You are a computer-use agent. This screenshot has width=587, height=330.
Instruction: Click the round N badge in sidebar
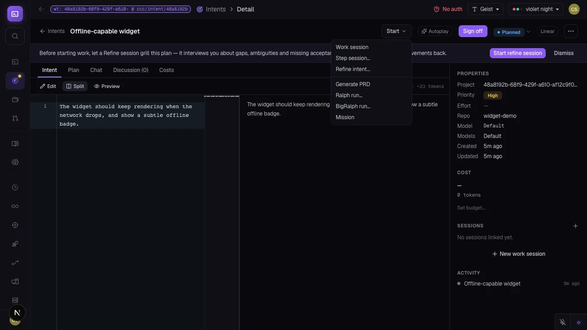point(17,313)
